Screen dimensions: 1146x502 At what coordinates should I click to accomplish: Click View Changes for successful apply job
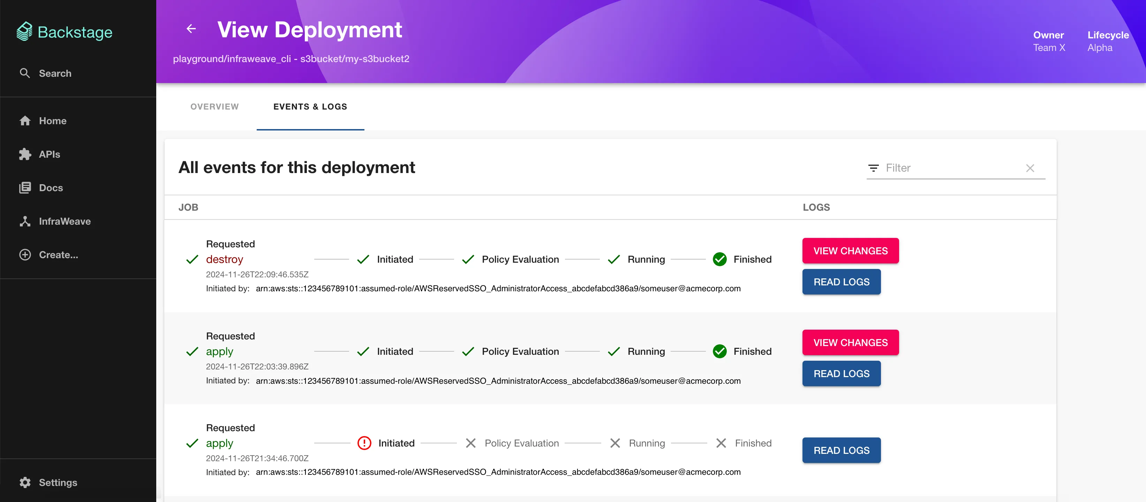coord(850,343)
